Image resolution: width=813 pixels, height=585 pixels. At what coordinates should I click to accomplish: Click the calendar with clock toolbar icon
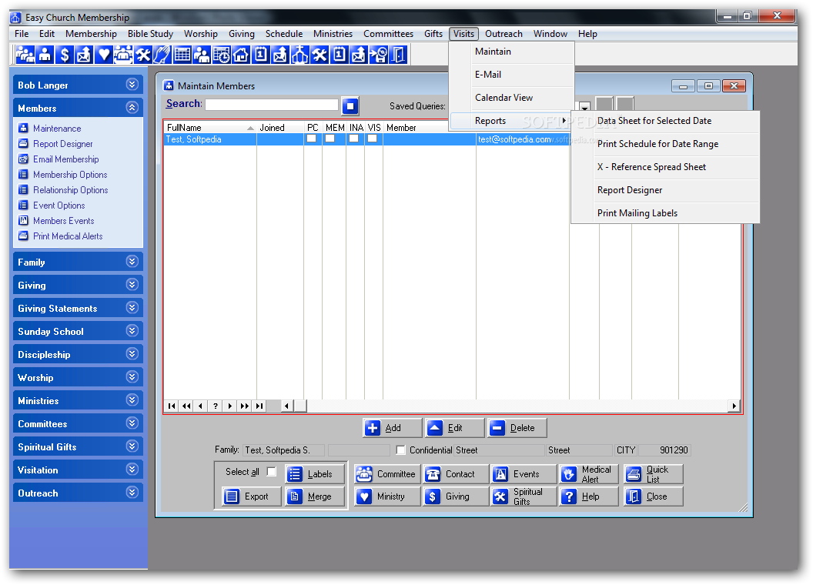tap(222, 55)
